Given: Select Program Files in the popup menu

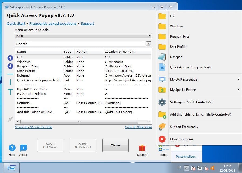Looking at the screenshot, I should click(180, 37).
